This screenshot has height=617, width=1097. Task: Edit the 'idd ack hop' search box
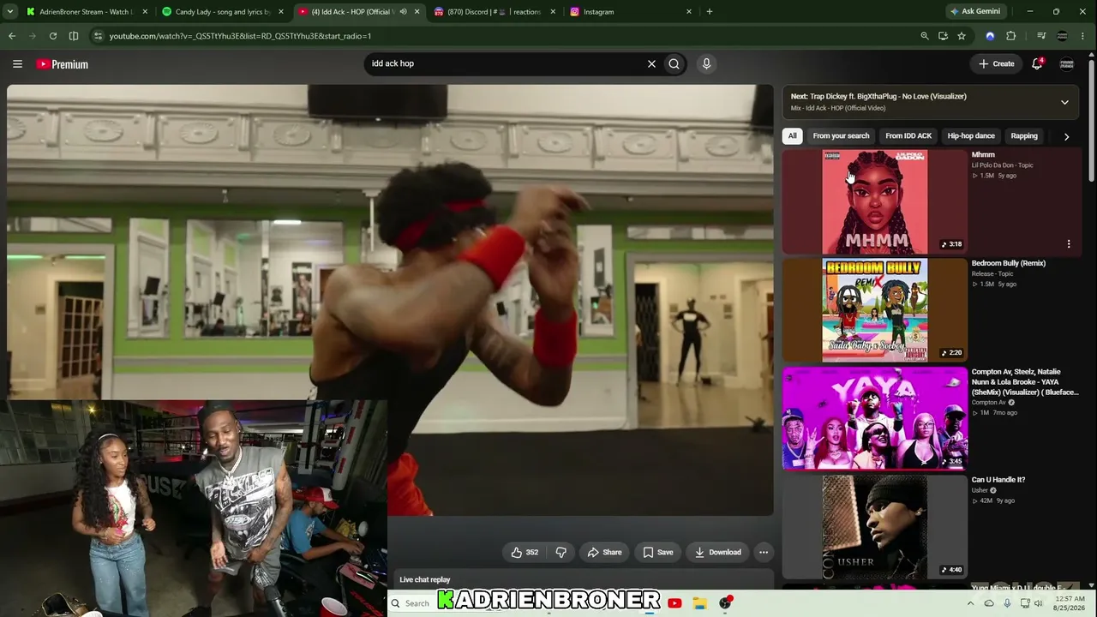(506, 63)
